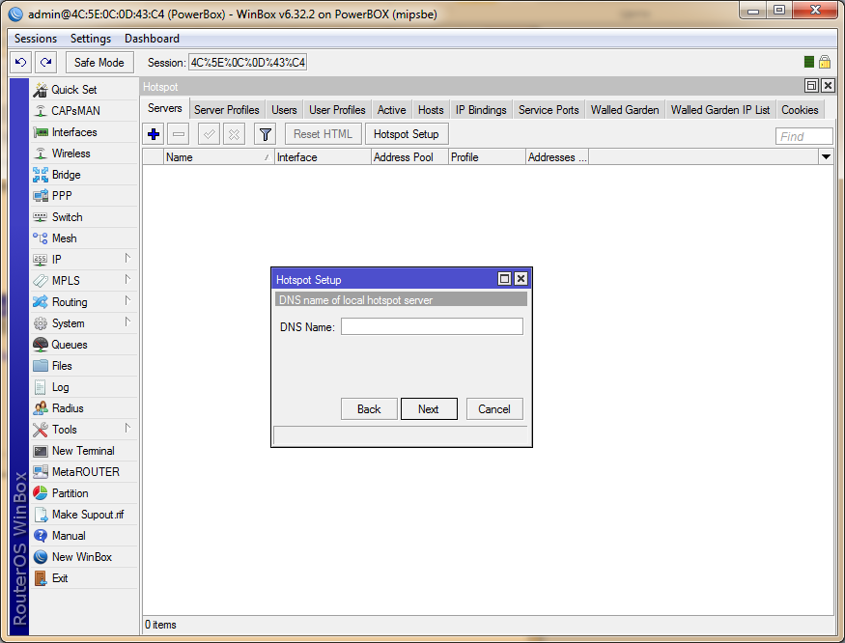
Task: Click the filter funnel icon
Action: pos(265,134)
